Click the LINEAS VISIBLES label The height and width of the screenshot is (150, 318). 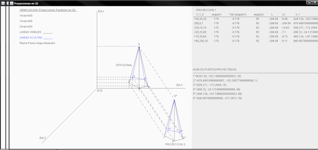tap(36, 32)
